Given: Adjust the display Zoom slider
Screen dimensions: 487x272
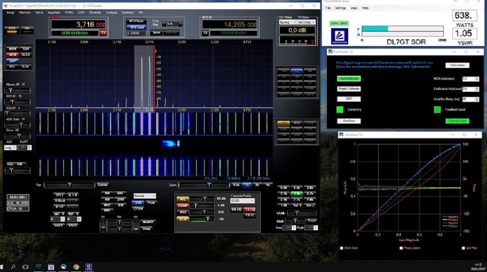Looking at the screenshot, I should tap(204, 185).
